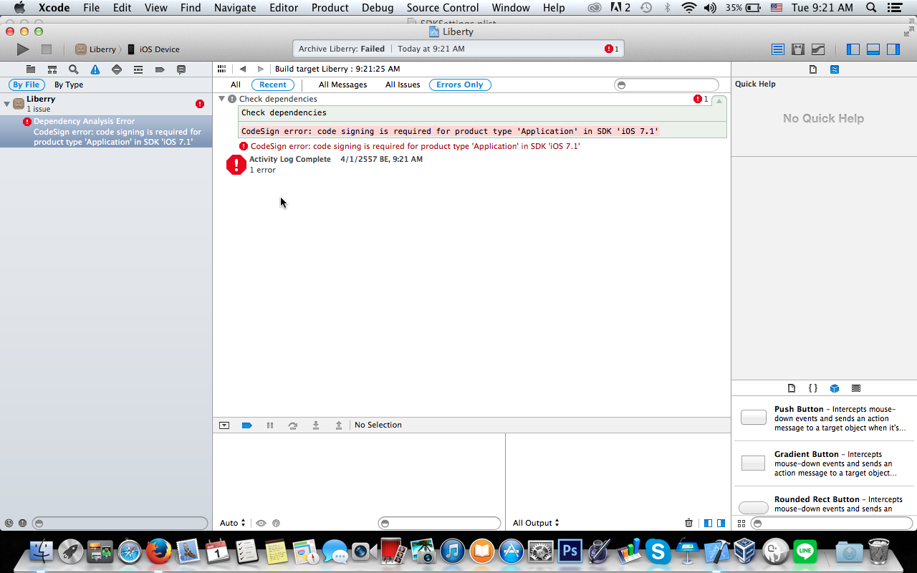The width and height of the screenshot is (917, 573).
Task: Select the Dependency Analysis Error issue
Action: tap(106, 132)
